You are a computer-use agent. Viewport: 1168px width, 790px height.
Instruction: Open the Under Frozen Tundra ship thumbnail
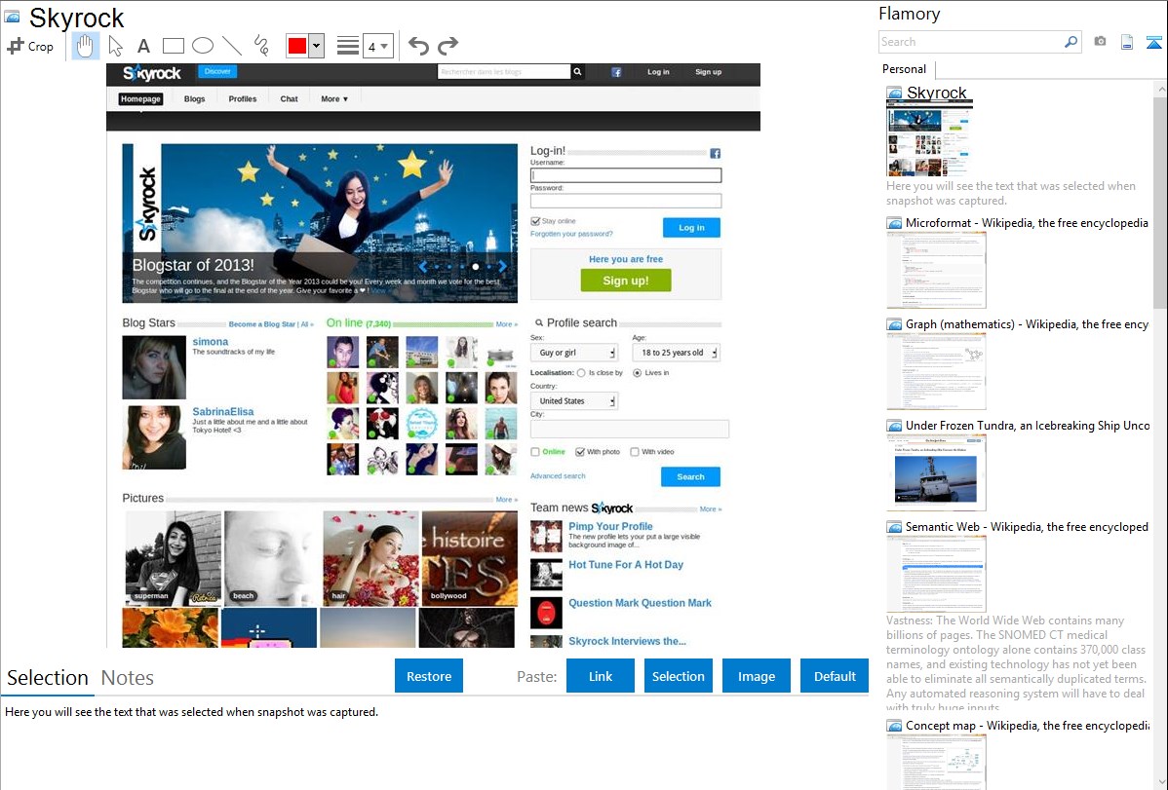[x=936, y=472]
